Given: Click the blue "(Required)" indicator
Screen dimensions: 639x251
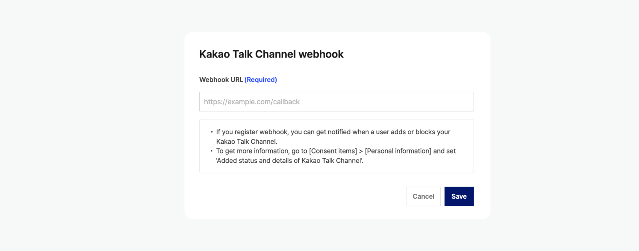Looking at the screenshot, I should coord(261,80).
